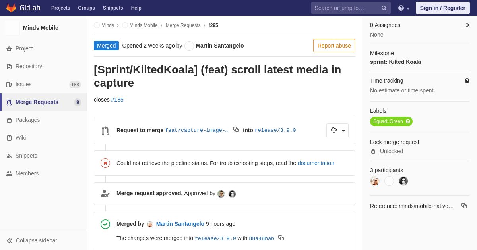Open target branch release/3.9.0 in request row

tap(275, 130)
